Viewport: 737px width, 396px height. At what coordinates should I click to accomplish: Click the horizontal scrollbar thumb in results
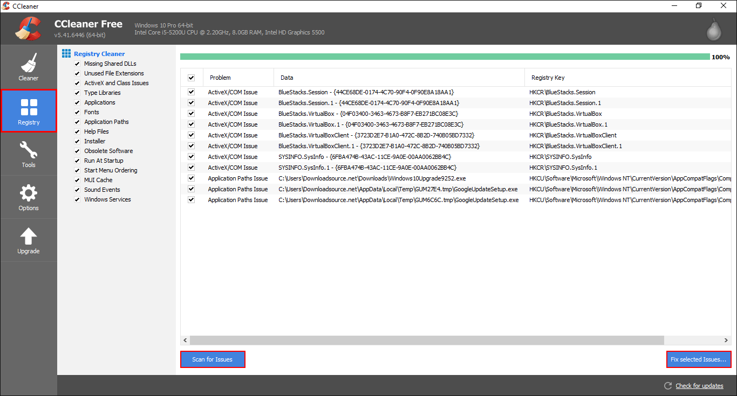tap(427, 340)
